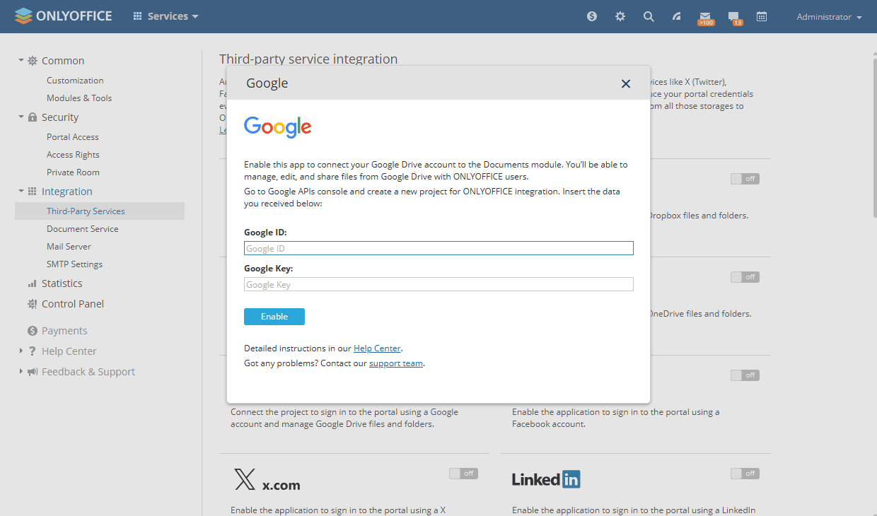Open mail icon with >100 badge

[705, 18]
